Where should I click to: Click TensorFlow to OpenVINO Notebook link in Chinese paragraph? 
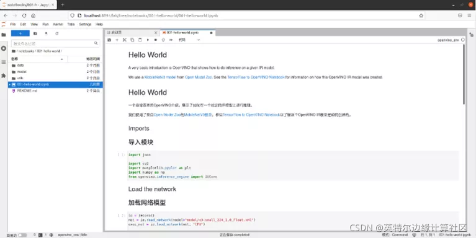tap(252, 115)
